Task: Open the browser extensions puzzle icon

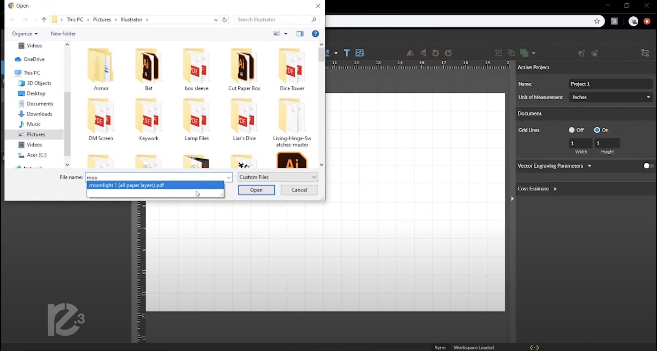Action: [x=614, y=21]
